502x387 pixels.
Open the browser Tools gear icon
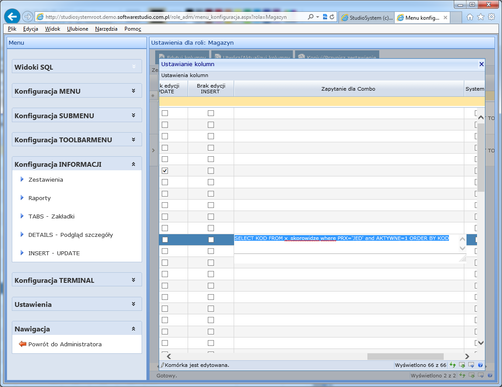[x=491, y=17]
